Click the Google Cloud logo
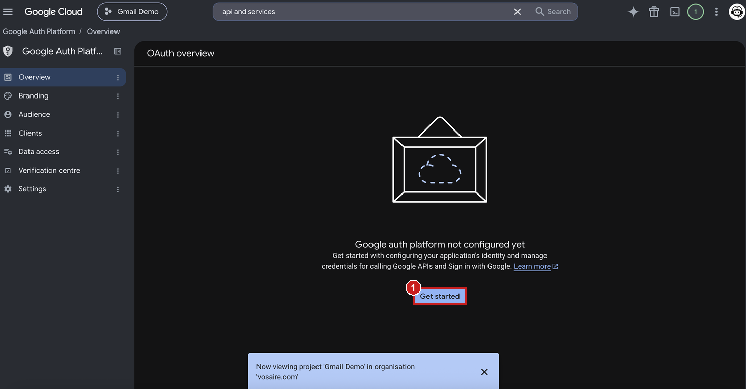The image size is (746, 389). (x=53, y=12)
